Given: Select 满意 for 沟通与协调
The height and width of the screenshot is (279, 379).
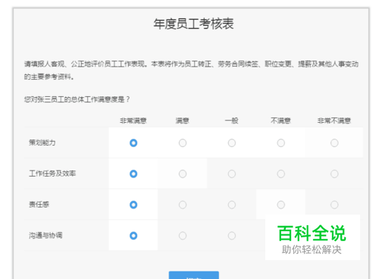Looking at the screenshot, I should [183, 236].
